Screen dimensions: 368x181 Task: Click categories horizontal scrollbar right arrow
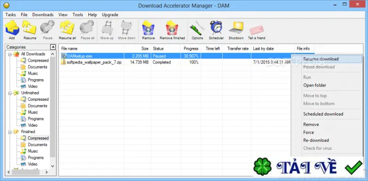(x=47, y=172)
